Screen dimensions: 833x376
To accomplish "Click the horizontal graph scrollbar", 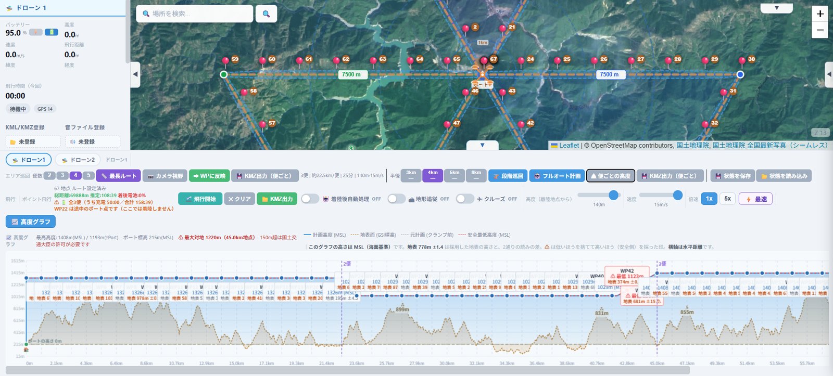I will click(x=348, y=370).
